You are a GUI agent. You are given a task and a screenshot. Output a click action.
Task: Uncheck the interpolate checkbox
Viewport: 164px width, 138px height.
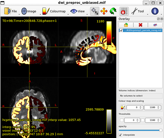coord(120,135)
